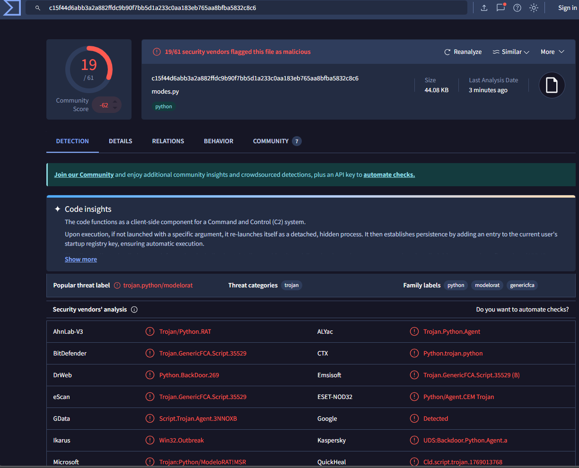
Task: Expand Code insights with Show more
Action: coord(81,259)
